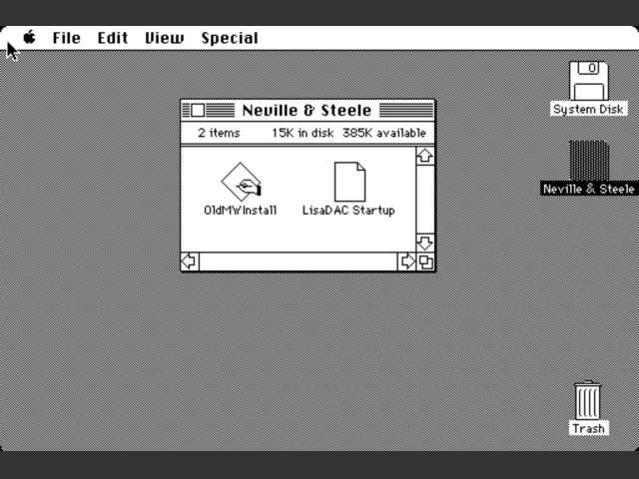Image resolution: width=639 pixels, height=479 pixels.
Task: Click the vertical scrollbar track
Action: pos(425,200)
